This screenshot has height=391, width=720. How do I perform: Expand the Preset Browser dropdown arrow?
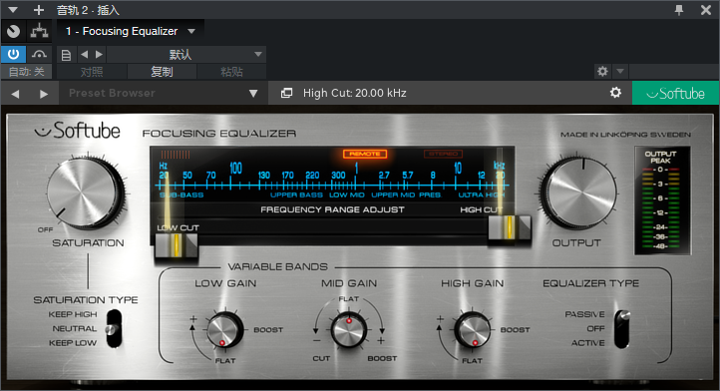(253, 94)
